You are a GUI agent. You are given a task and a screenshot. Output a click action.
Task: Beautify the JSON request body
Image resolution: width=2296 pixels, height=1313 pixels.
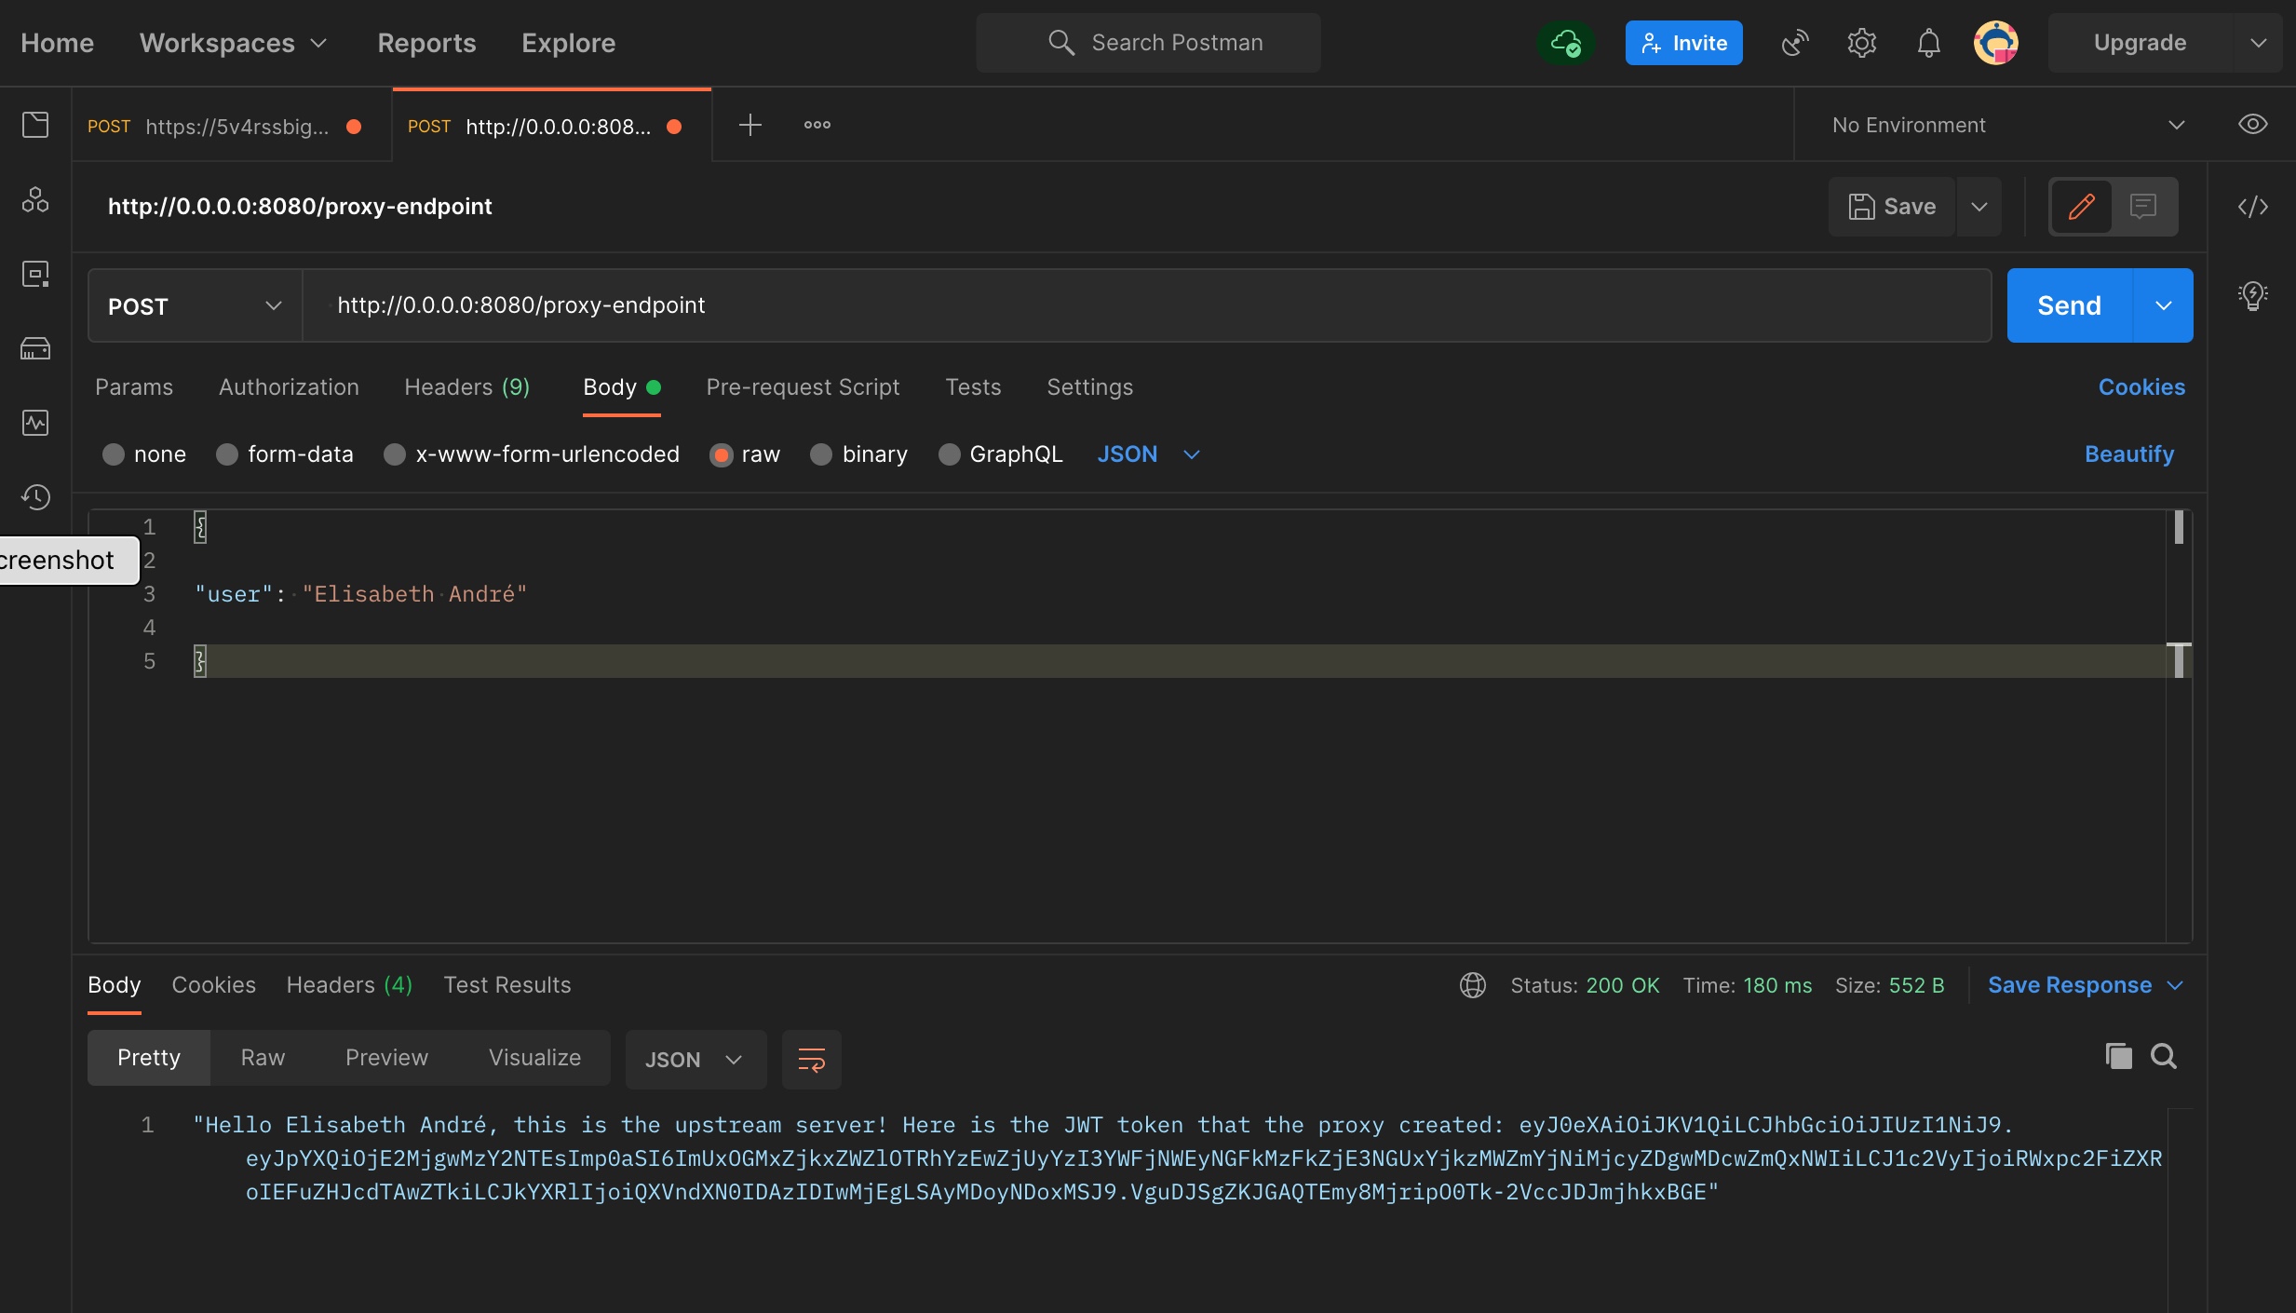pyautogui.click(x=2129, y=454)
